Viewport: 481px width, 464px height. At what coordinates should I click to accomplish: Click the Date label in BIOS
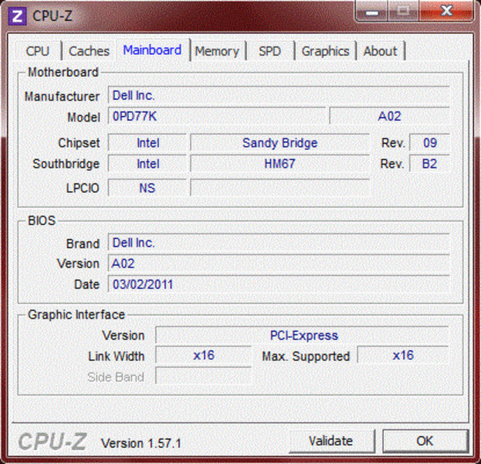point(86,285)
